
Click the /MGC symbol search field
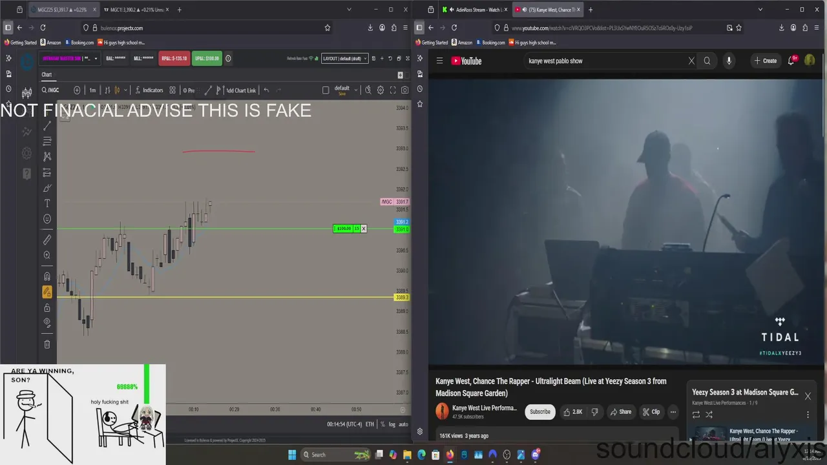(x=54, y=90)
